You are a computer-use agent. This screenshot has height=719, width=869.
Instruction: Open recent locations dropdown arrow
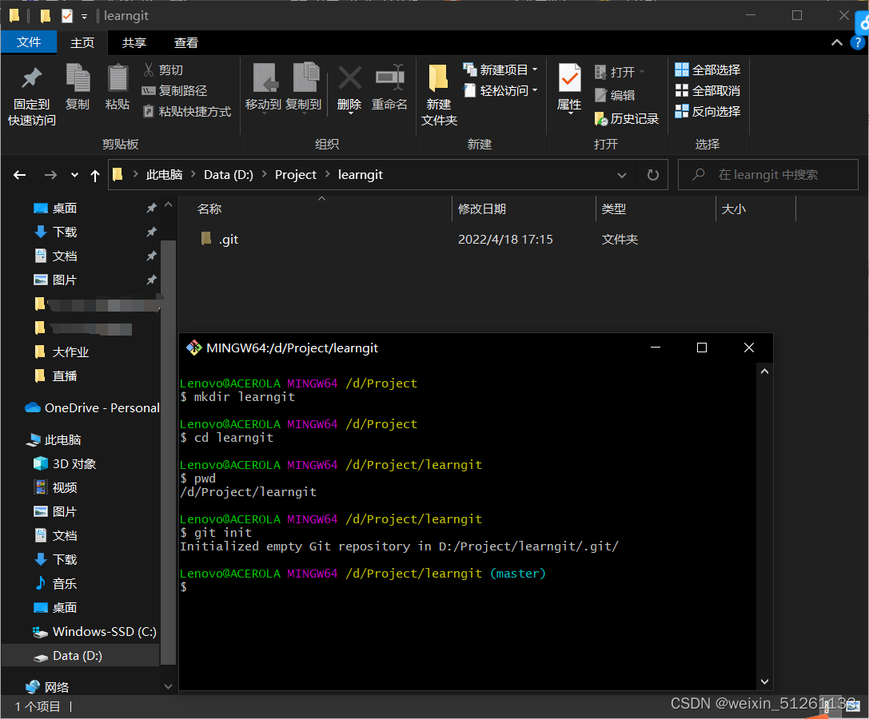pos(75,175)
